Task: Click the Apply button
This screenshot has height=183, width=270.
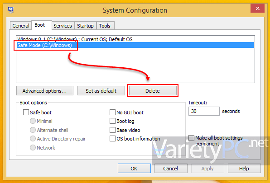Action: (207, 169)
